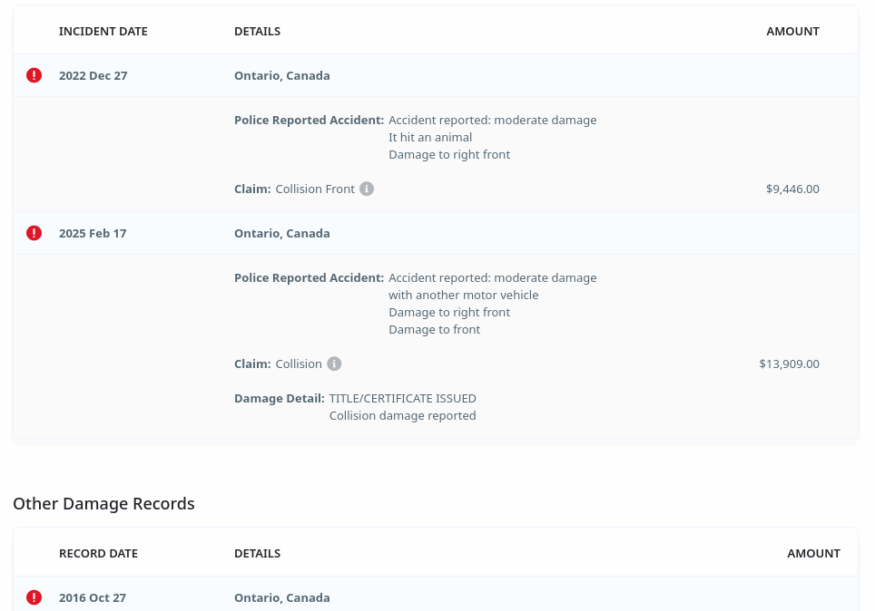
Task: Click "with another motor vehicle" accident text
Action: tap(463, 295)
